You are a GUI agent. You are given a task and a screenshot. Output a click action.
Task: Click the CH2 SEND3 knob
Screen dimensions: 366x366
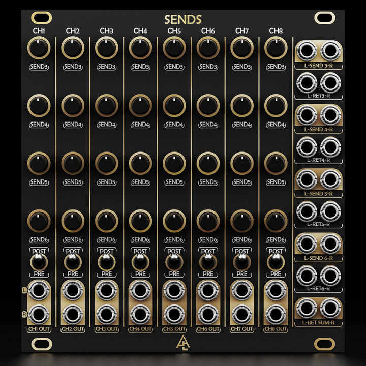(73, 48)
